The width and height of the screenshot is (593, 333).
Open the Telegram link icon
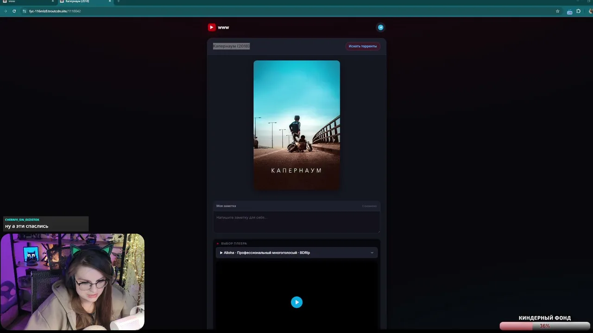[x=380, y=27]
